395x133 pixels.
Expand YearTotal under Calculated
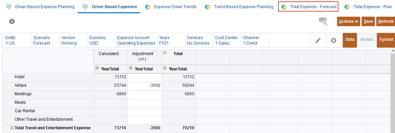(x=97, y=68)
